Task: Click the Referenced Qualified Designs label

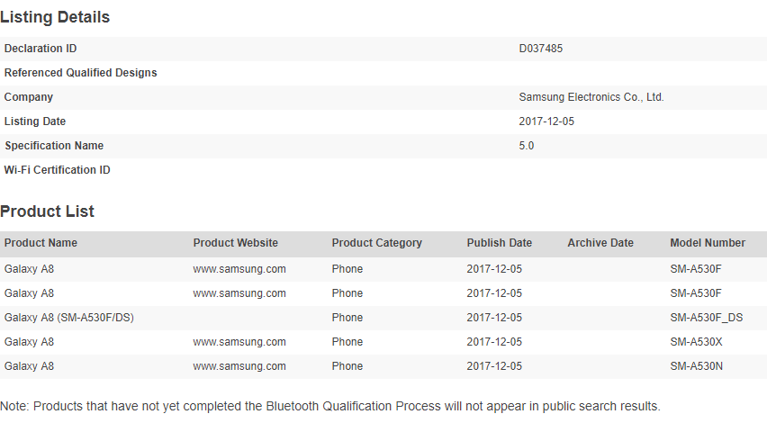Action: point(80,73)
